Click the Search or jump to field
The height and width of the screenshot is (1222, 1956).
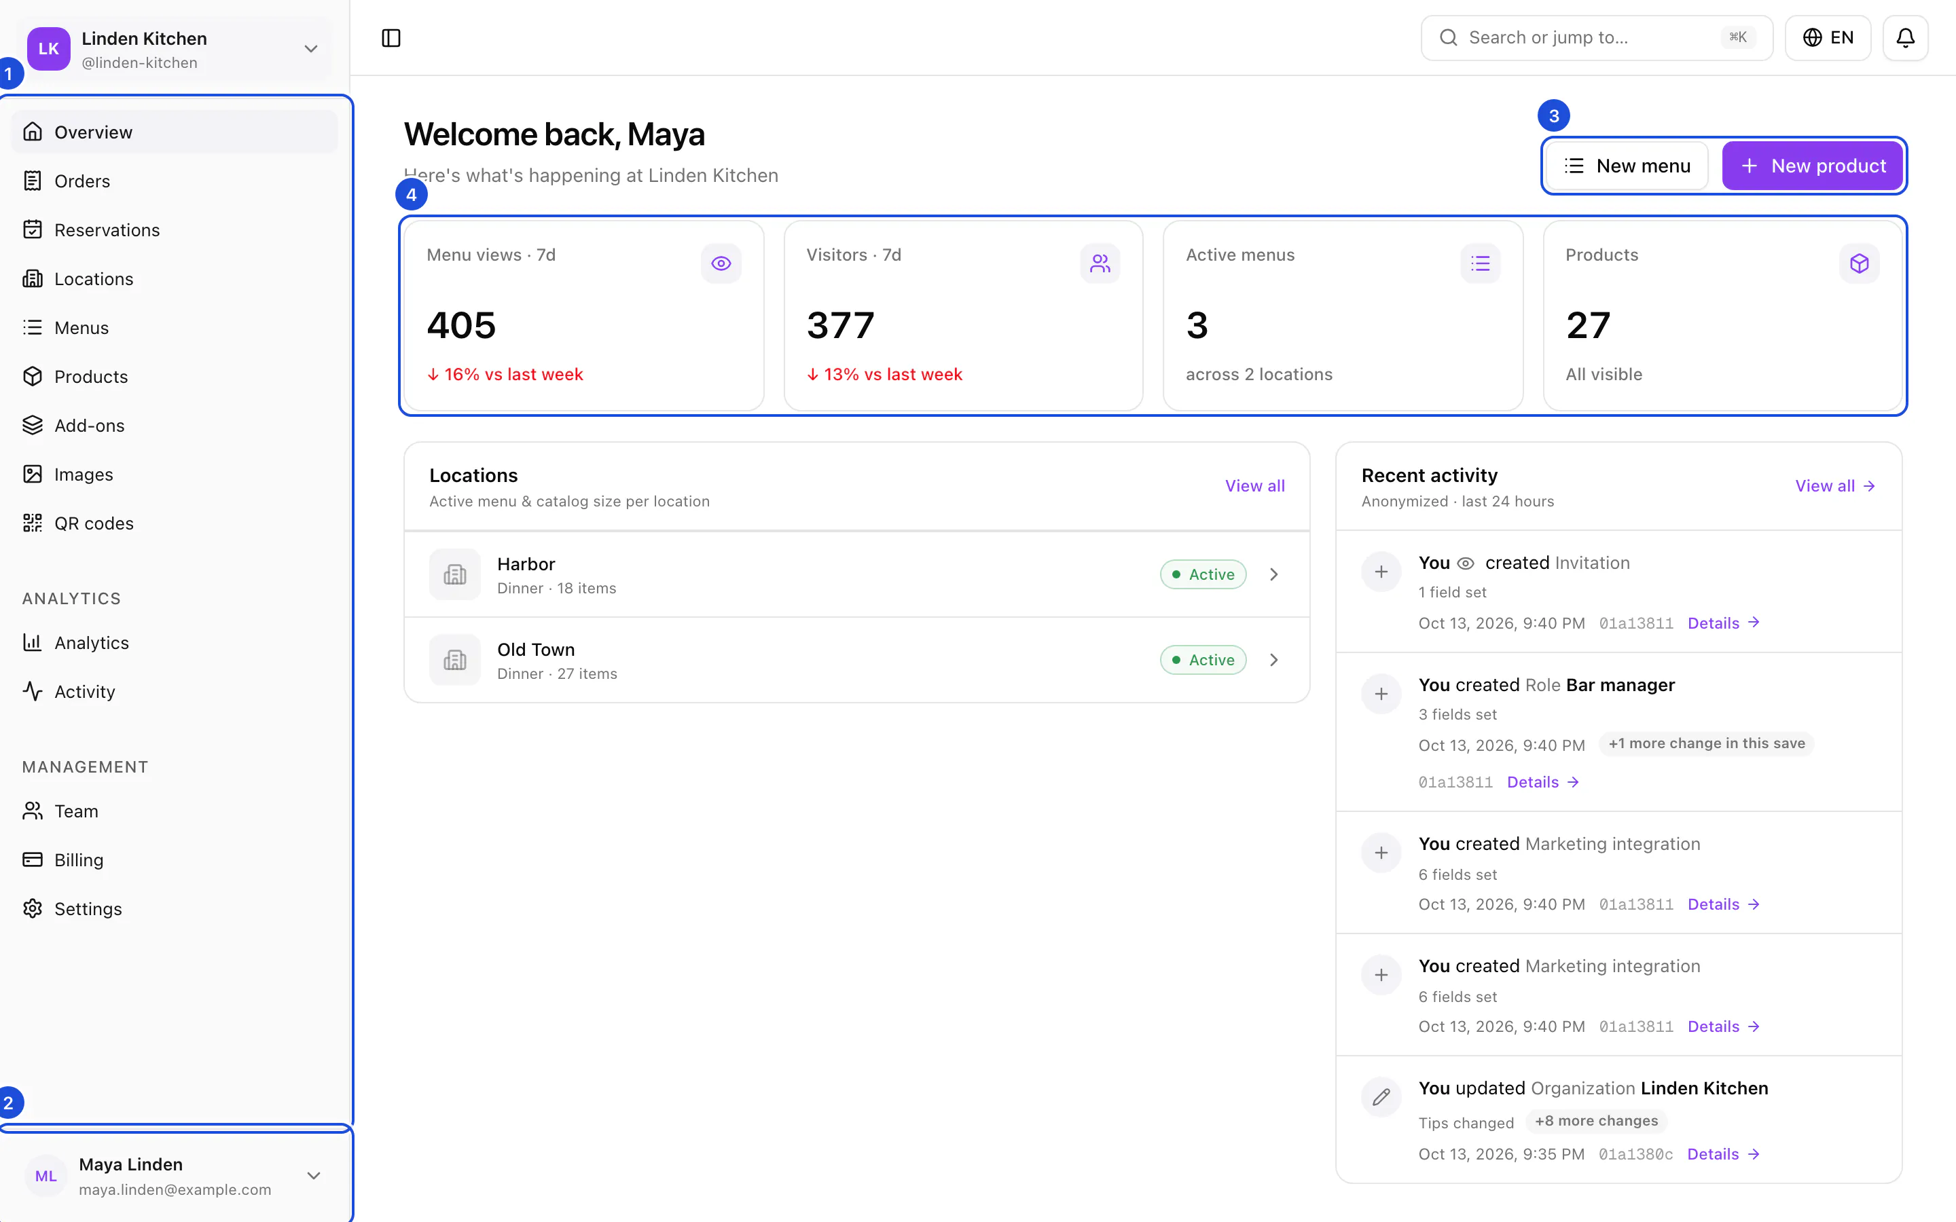point(1596,38)
